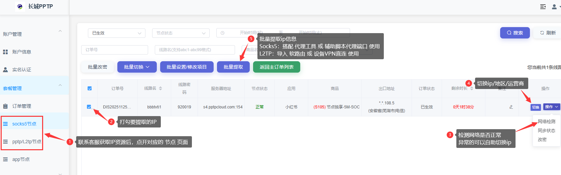Click the 实名认证 person icon
The image size is (561, 175).
[5, 70]
